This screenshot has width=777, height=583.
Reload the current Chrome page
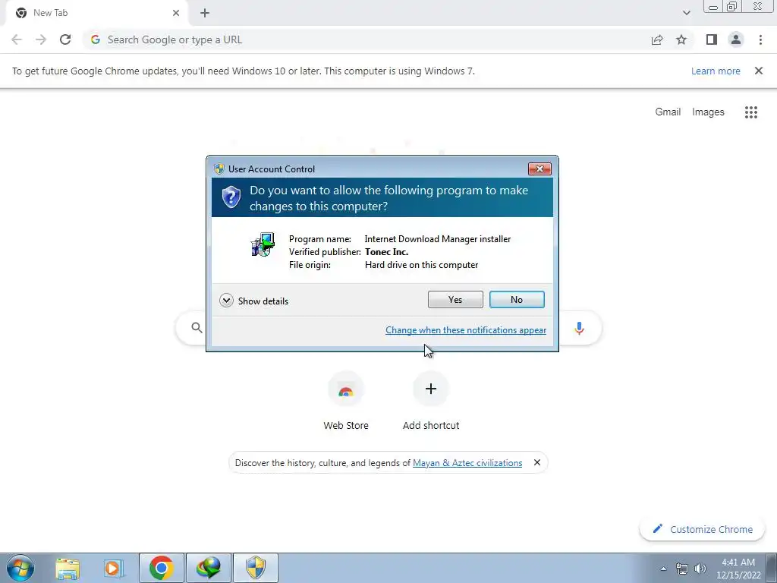click(x=65, y=39)
